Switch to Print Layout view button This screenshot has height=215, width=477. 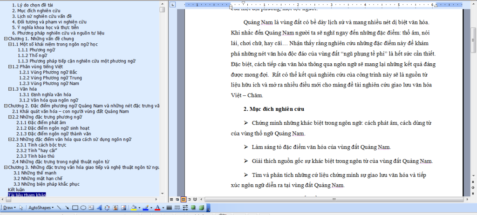click(183, 199)
